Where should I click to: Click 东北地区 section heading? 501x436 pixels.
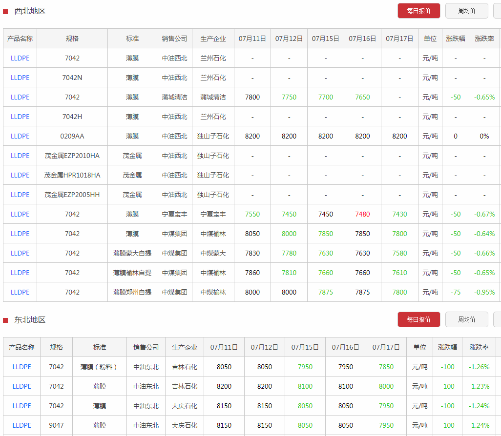(30, 320)
